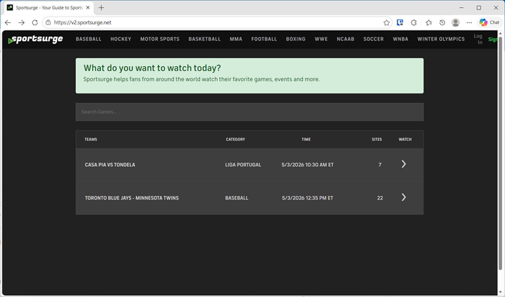Click the CATEGORY column header
The width and height of the screenshot is (505, 297).
point(235,139)
